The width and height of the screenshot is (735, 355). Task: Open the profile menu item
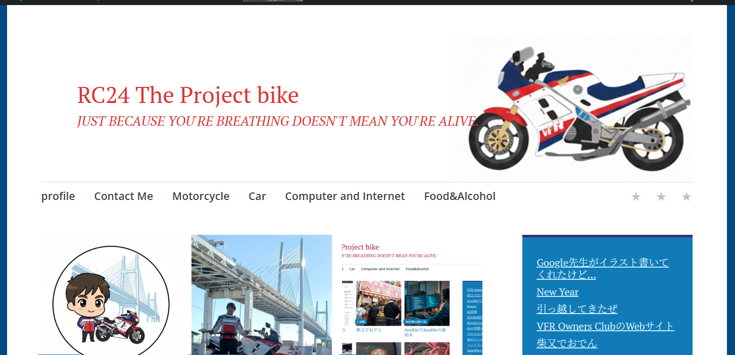click(58, 196)
